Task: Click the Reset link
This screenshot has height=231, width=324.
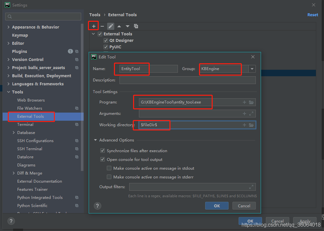Action: 313,15
